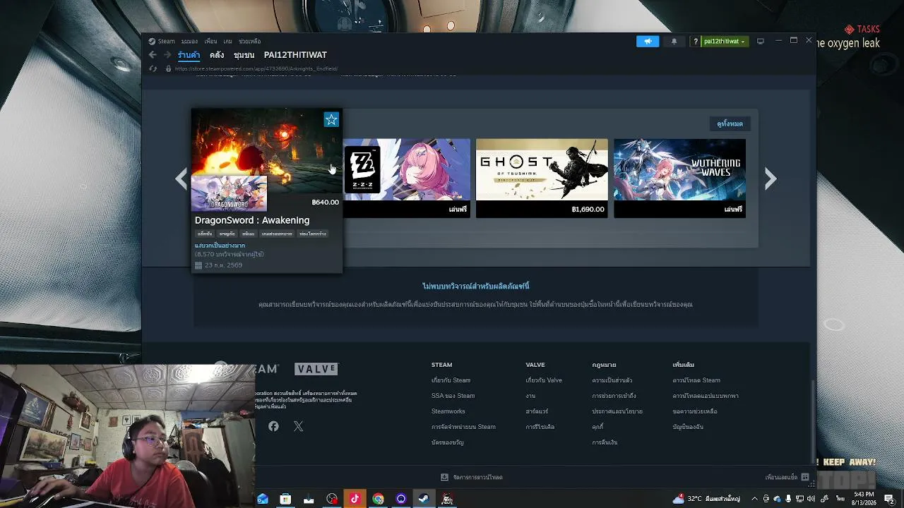Click the Valve logo in footer
This screenshot has width=904, height=508.
click(x=316, y=369)
